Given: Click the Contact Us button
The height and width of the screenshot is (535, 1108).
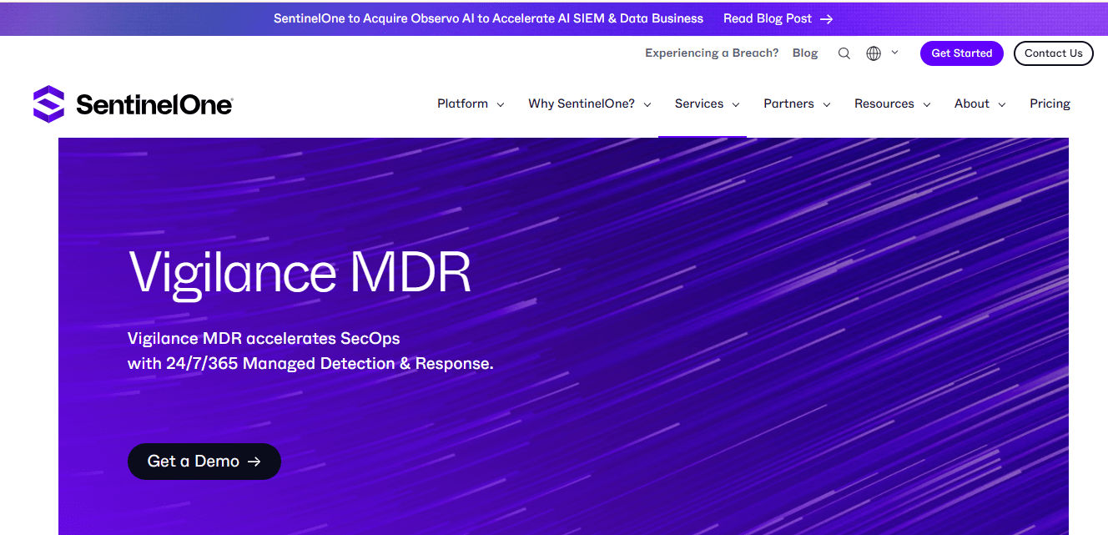Looking at the screenshot, I should tap(1054, 53).
